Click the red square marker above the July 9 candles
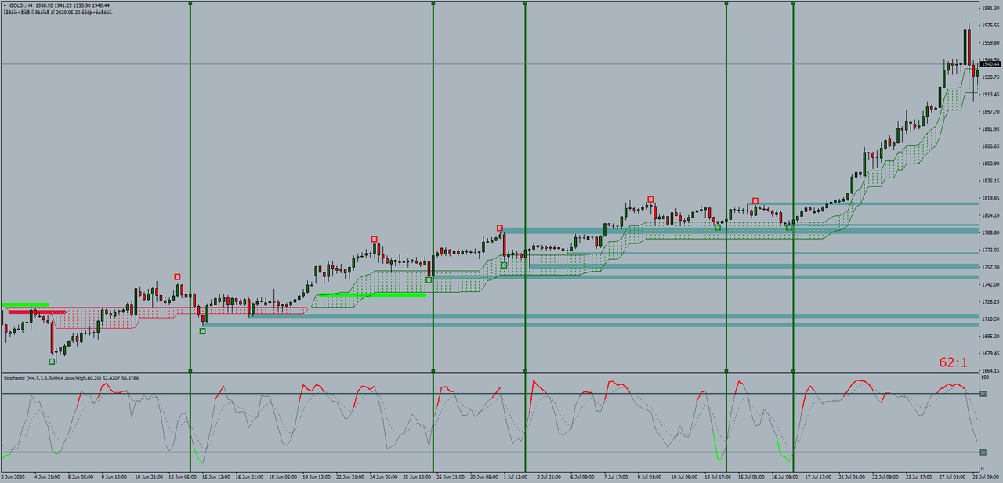This screenshot has width=1003, height=483. 650,199
